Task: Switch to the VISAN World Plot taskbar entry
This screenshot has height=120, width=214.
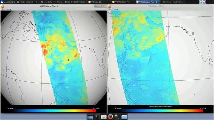Action: (121, 2)
